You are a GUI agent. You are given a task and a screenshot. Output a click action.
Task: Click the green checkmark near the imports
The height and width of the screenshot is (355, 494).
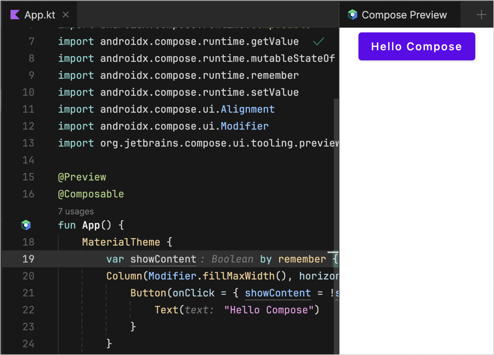[x=319, y=41]
